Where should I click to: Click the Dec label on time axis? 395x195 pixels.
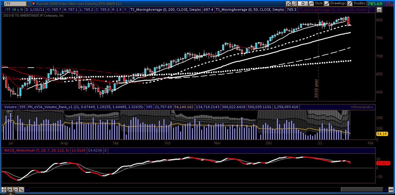(269, 143)
